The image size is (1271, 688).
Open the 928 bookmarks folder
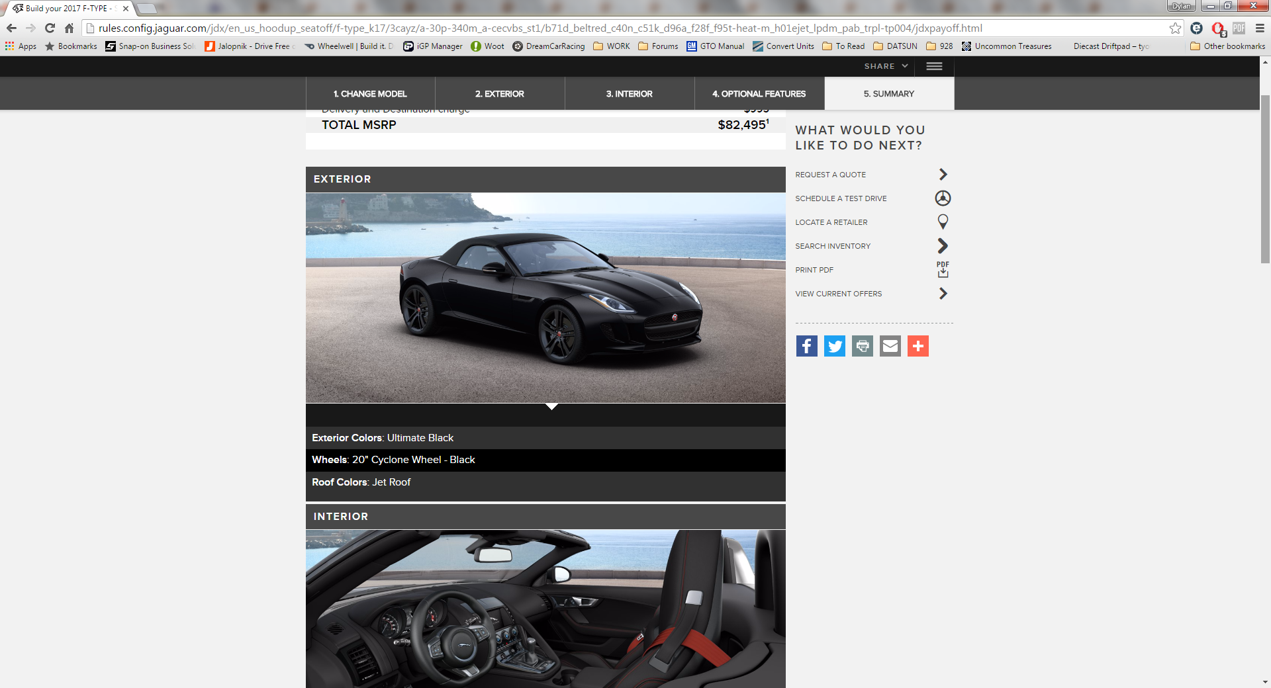point(939,46)
